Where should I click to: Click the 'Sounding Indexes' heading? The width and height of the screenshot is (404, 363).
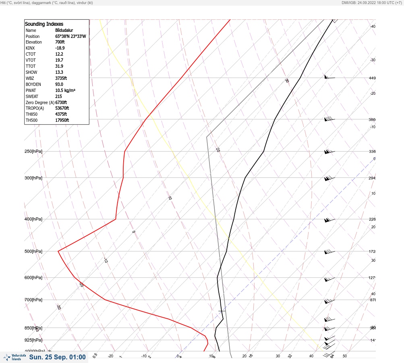[44, 24]
